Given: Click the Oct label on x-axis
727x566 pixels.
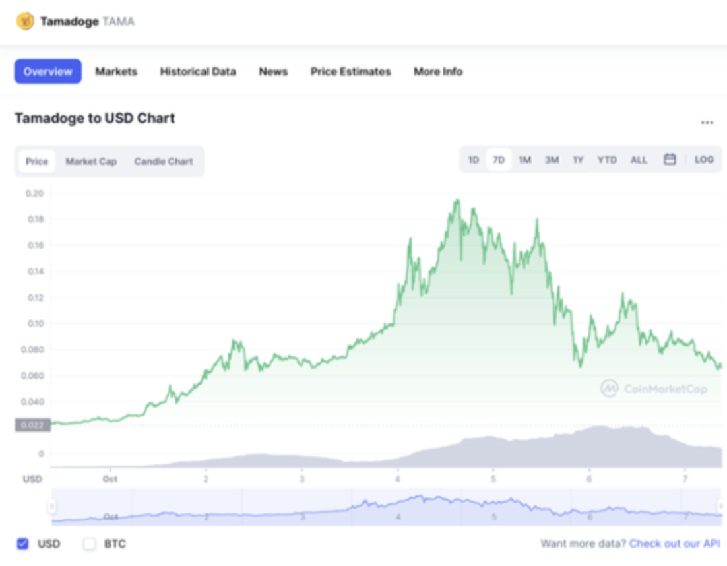Looking at the screenshot, I should 110,479.
